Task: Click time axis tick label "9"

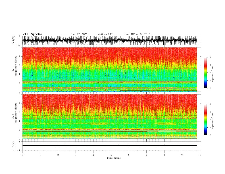Action: pos(182,155)
